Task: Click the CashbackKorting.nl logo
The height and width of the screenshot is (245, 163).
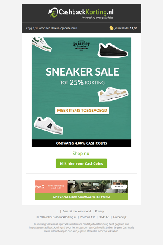Action: 81,13
